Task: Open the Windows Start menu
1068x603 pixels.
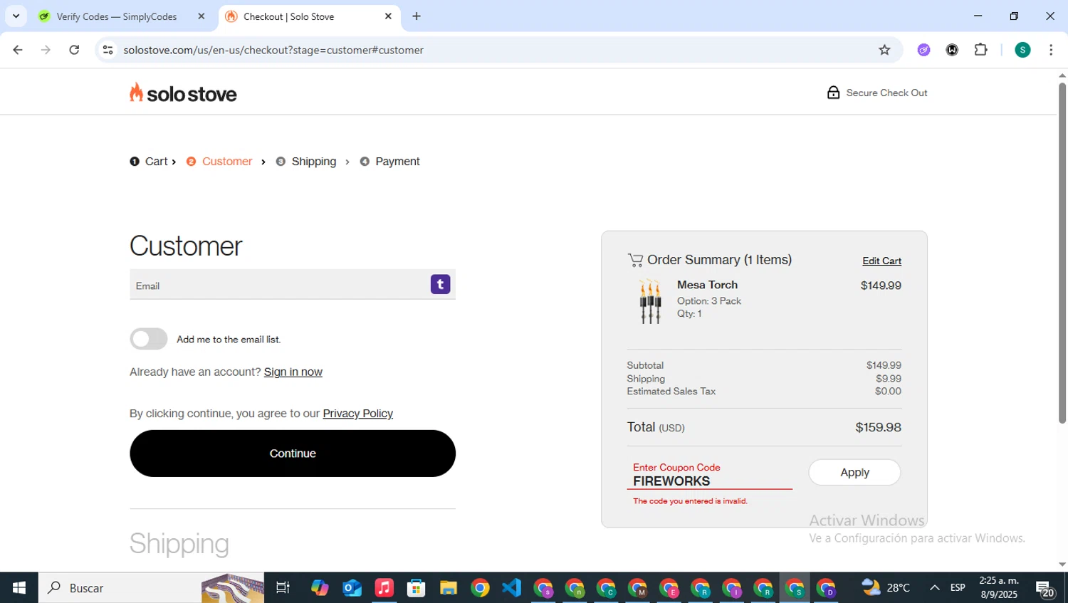Action: pyautogui.click(x=19, y=588)
